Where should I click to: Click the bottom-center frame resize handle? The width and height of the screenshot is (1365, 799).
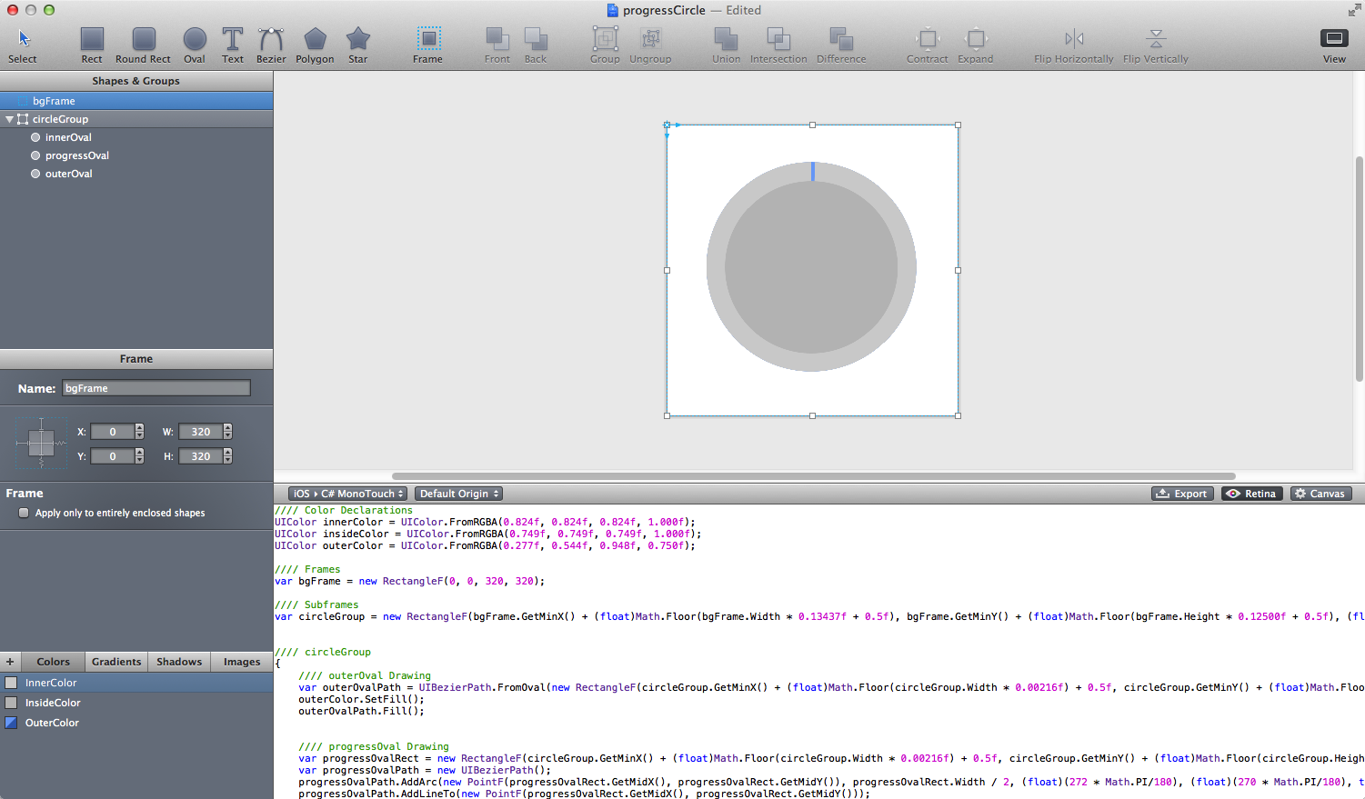pos(812,415)
